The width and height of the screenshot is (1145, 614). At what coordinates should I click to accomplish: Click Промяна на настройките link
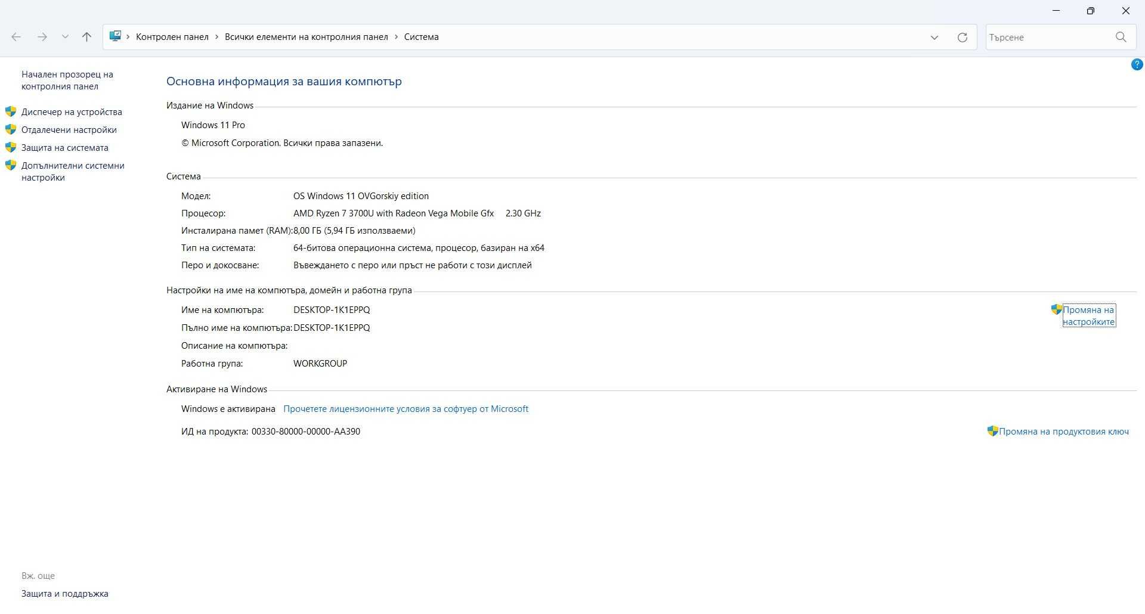pyautogui.click(x=1088, y=316)
